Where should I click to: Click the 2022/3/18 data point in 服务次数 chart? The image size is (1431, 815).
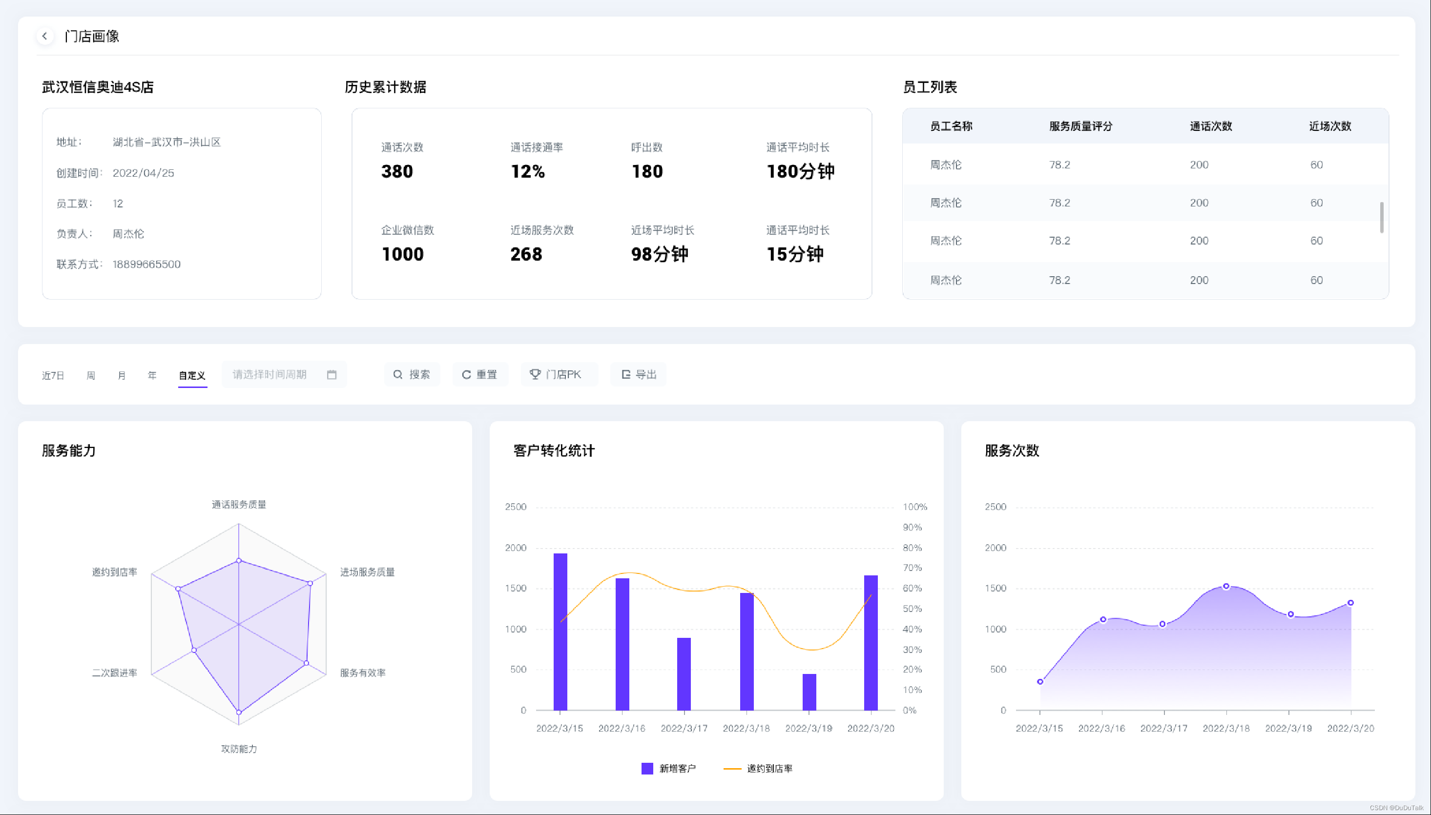(x=1225, y=586)
